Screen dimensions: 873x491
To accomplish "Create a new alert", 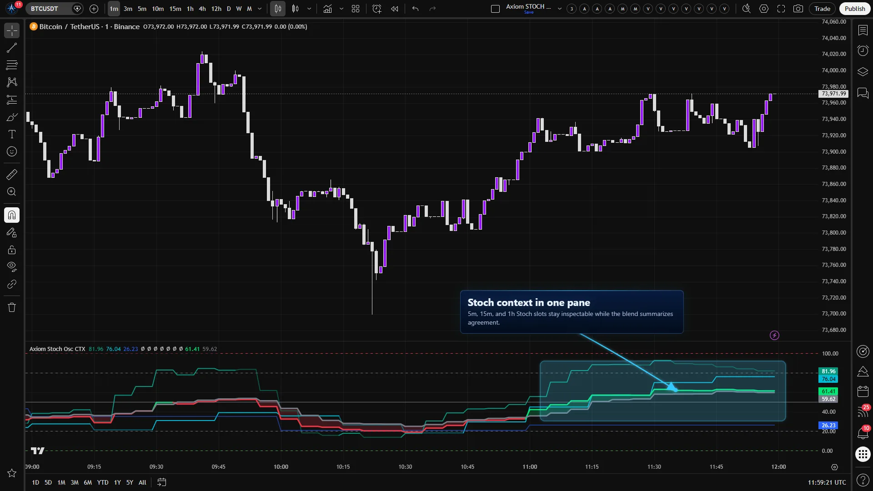I will pyautogui.click(x=377, y=9).
